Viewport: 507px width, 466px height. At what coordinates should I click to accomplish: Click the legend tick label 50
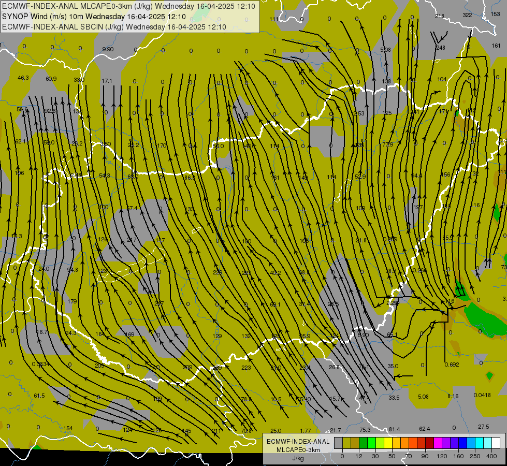(392, 456)
